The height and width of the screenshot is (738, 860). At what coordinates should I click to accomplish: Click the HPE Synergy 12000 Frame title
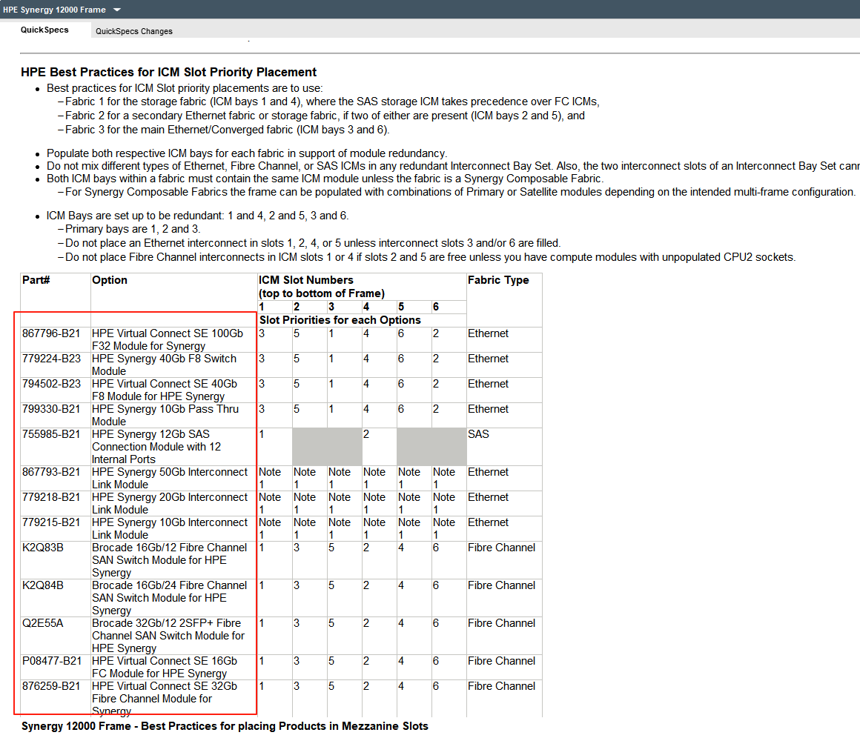coord(54,10)
